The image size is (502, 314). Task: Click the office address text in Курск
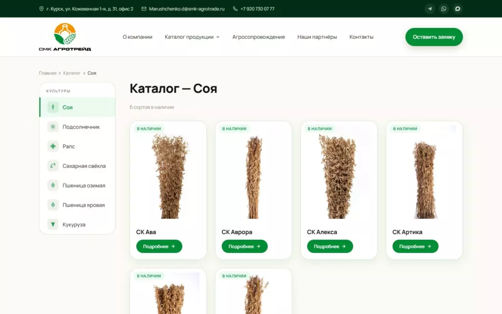(x=90, y=9)
